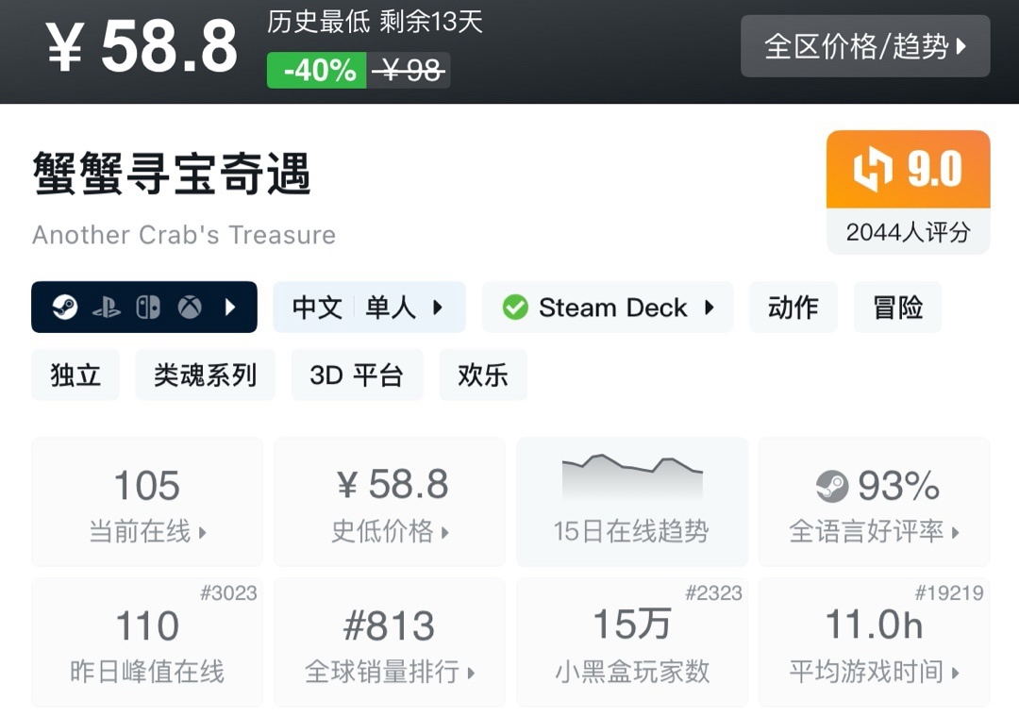Open the 冒险 genre tag
The width and height of the screenshot is (1019, 716).
pos(897,308)
